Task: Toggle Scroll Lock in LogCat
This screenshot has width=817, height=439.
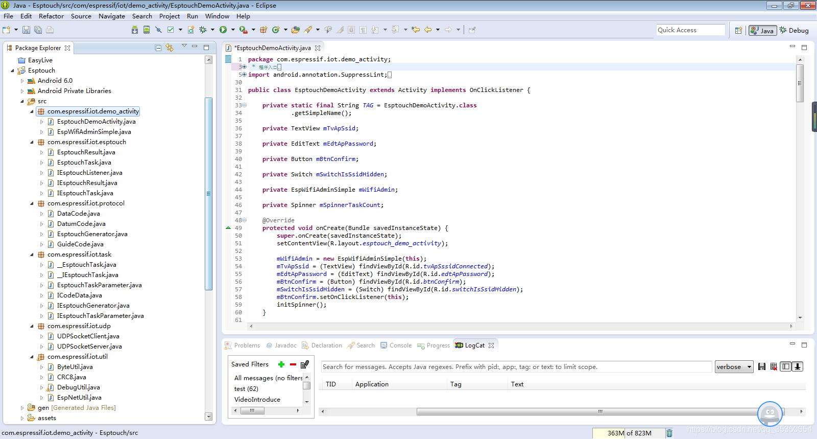Action: pos(798,366)
